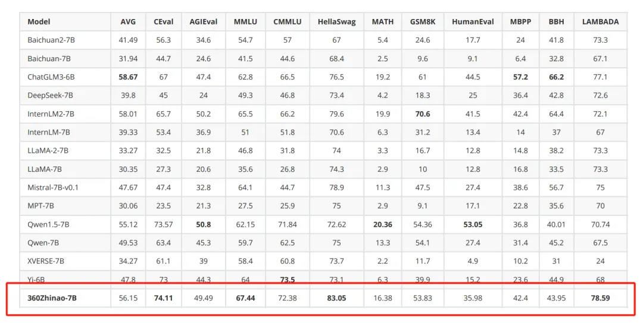
Task: Click the InternLM2-7B model name
Action: tap(51, 114)
